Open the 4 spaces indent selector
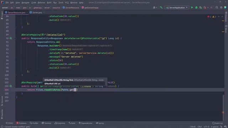 click(x=214, y=127)
